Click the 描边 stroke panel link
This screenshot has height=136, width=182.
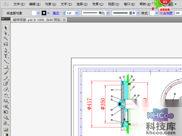click(x=56, y=13)
